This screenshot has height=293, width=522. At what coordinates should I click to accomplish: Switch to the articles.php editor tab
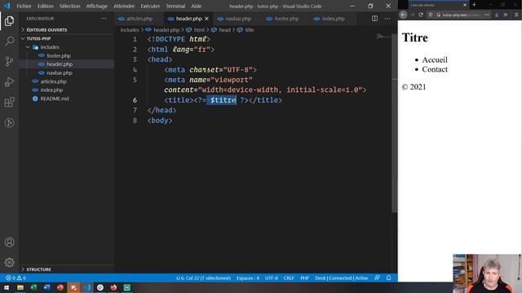coord(139,19)
